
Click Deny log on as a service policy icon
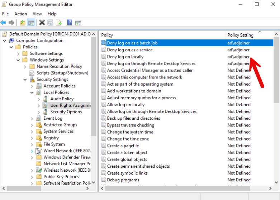pyautogui.click(x=104, y=50)
